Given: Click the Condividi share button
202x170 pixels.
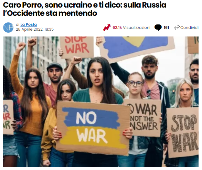Looking at the screenshot, I should click(187, 28).
